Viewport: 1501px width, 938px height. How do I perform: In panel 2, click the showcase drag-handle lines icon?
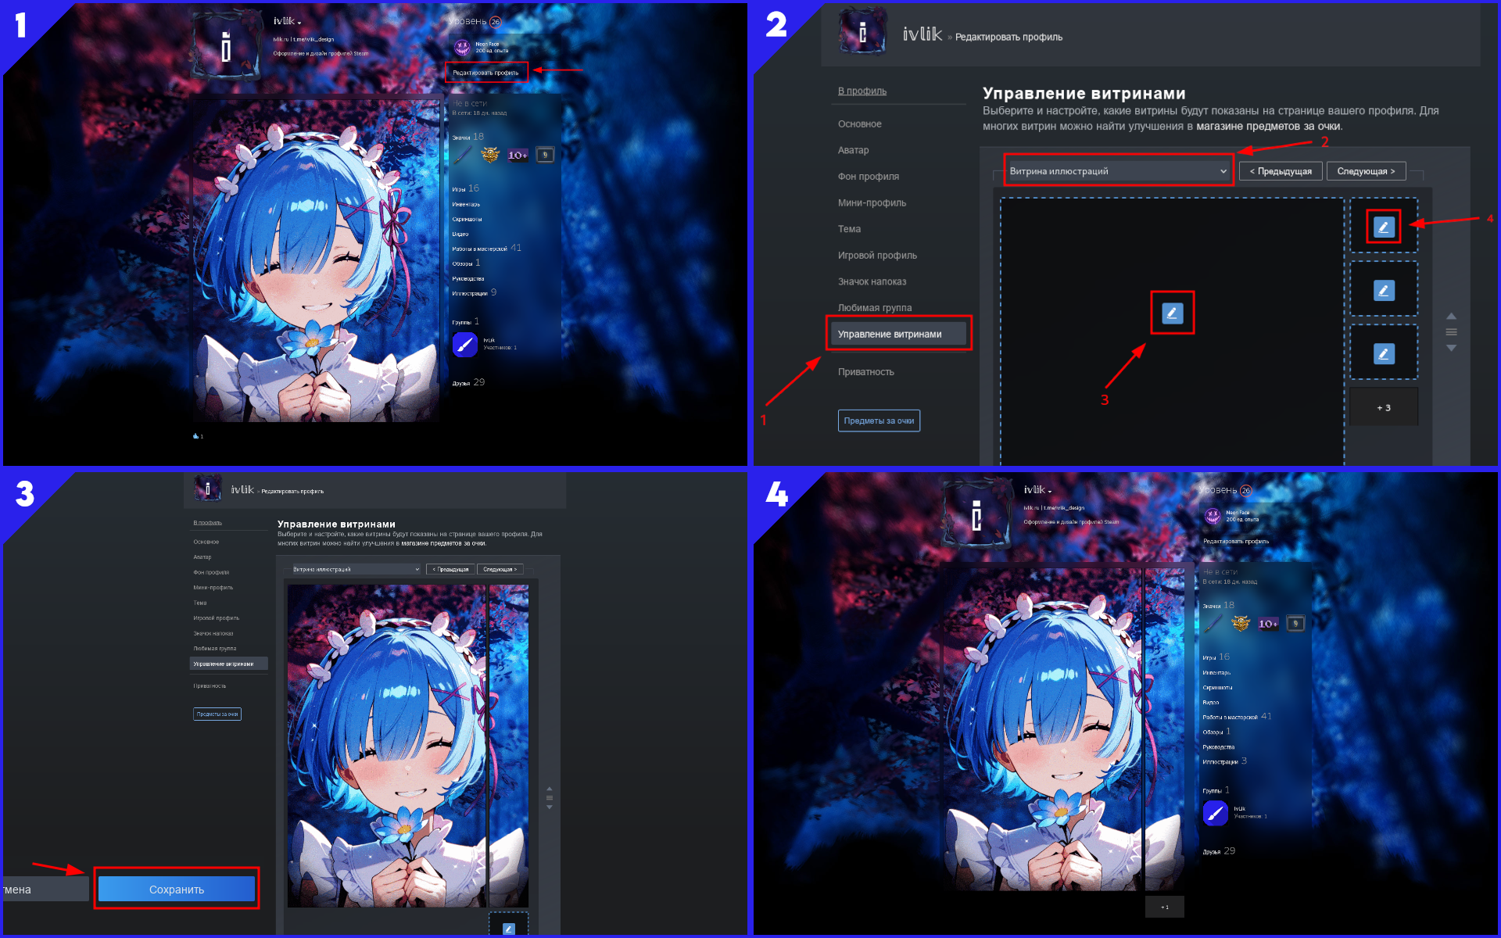(x=1451, y=332)
